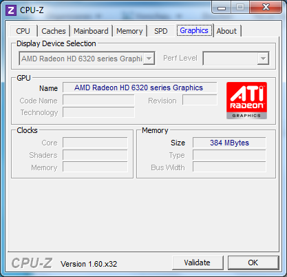Click the Clocks Memory field
The width and height of the screenshot is (287, 277).
pyautogui.click(x=95, y=167)
